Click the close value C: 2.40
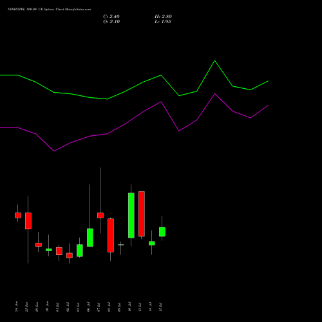 [x=111, y=17]
